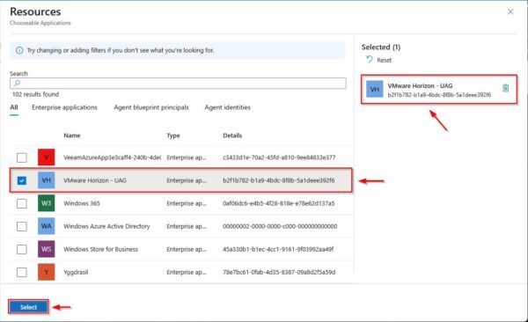The height and width of the screenshot is (322, 528).
Task: Click ID 45a330b1-b1ec-4cc1-9161-9f03992aa49f
Action: pyautogui.click(x=278, y=249)
